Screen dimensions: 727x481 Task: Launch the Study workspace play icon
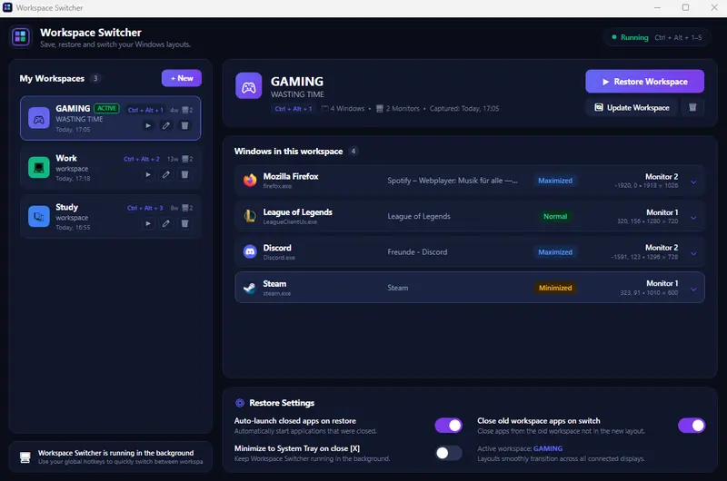click(x=148, y=223)
